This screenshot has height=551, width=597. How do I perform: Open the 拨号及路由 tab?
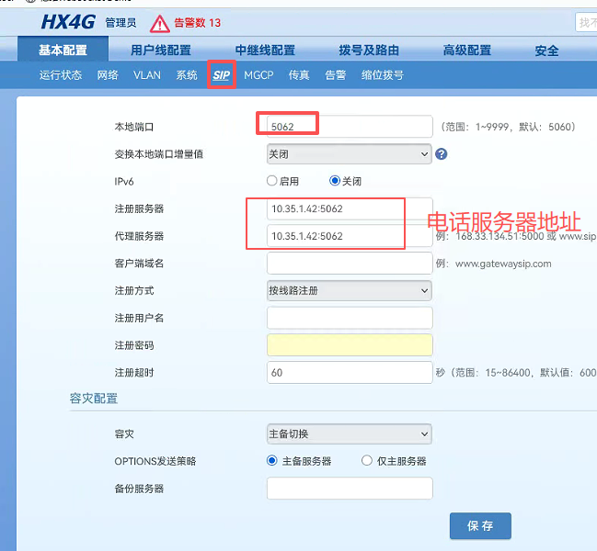369,51
